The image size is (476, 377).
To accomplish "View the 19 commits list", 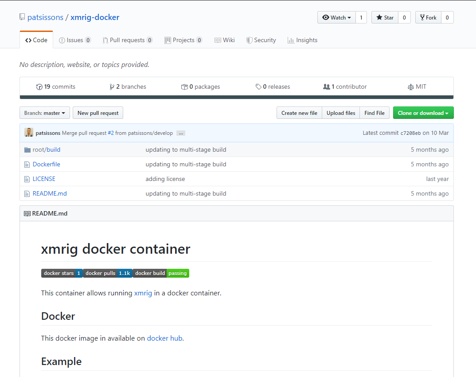I will (55, 87).
